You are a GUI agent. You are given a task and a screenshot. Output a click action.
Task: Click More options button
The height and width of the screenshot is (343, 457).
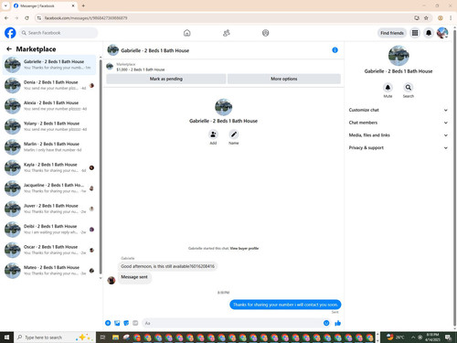(284, 79)
